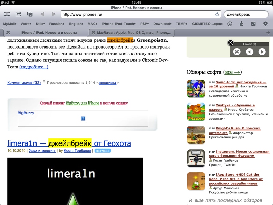
Task: Go to previous search match
Action: [249, 52]
